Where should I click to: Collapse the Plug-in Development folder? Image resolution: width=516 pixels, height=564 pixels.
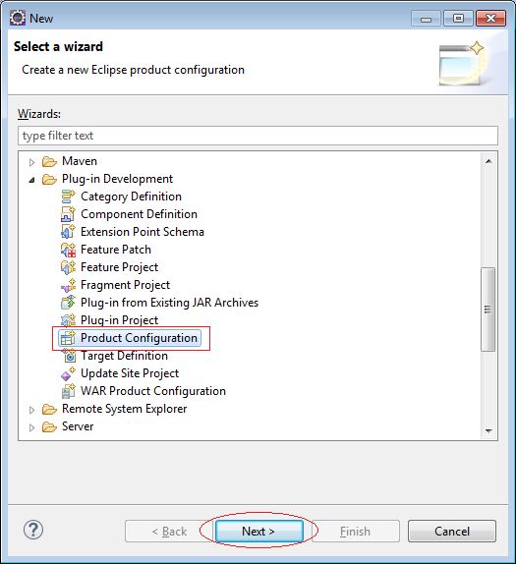pos(31,180)
